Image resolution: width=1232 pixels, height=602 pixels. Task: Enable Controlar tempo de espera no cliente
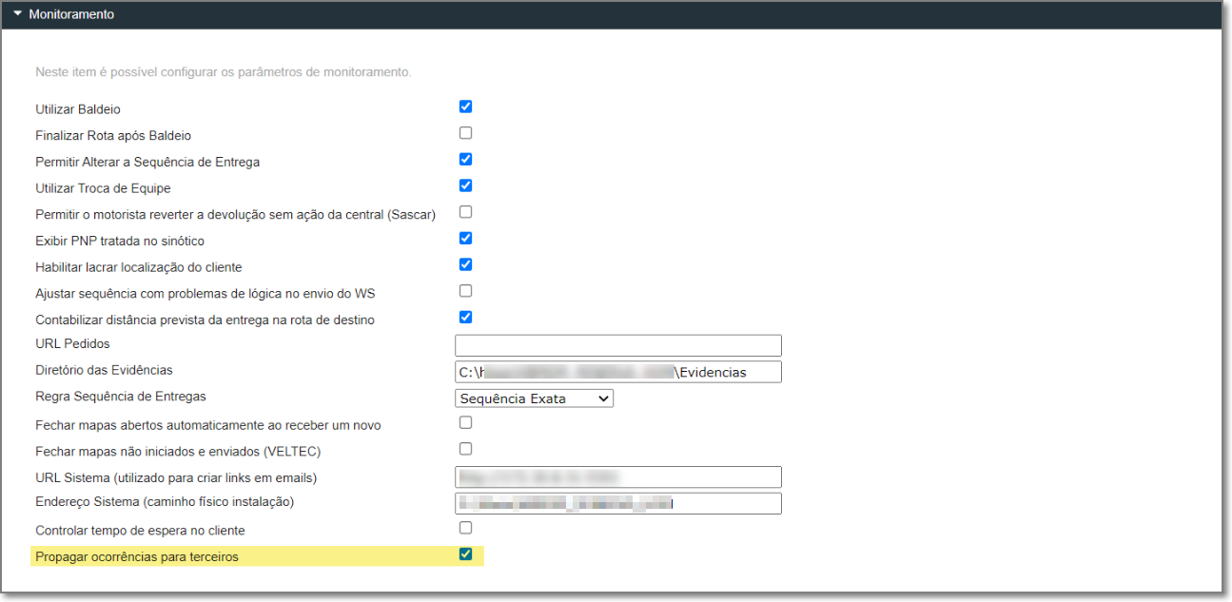tap(465, 528)
